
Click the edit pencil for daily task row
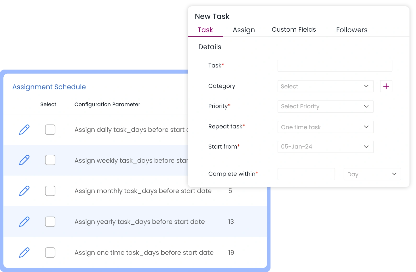click(24, 130)
